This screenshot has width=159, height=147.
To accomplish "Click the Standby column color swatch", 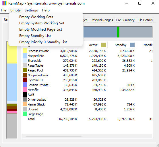I will 132,45.
